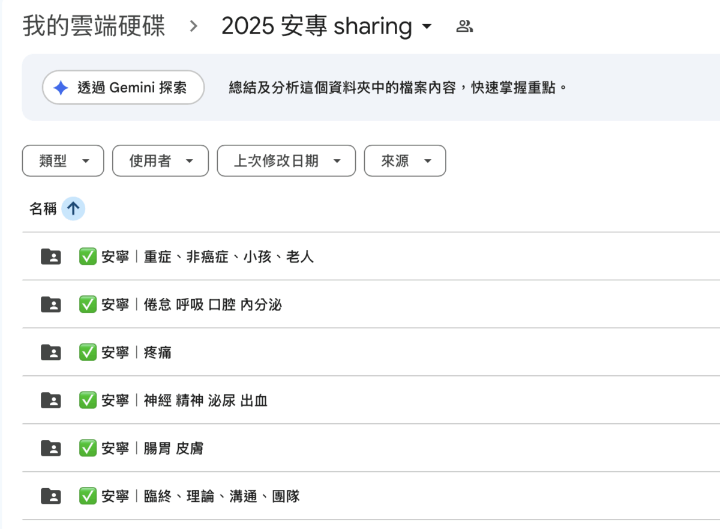Go to 我的雲端硬碟 breadcrumb
This screenshot has width=720, height=529.
tap(94, 26)
